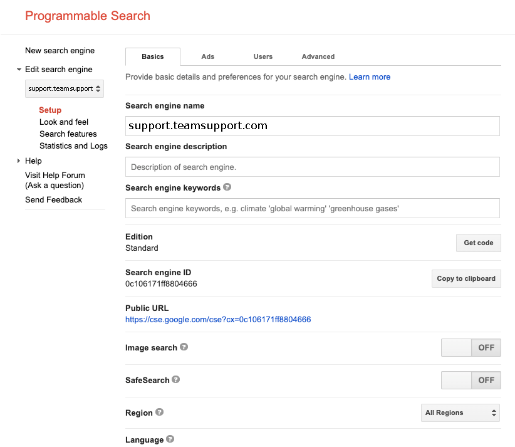This screenshot has width=515, height=447.
Task: Turn on the Image search toggle
Action: click(x=471, y=347)
